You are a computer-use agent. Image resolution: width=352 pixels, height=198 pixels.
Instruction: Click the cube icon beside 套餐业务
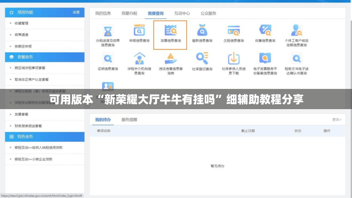point(12,57)
